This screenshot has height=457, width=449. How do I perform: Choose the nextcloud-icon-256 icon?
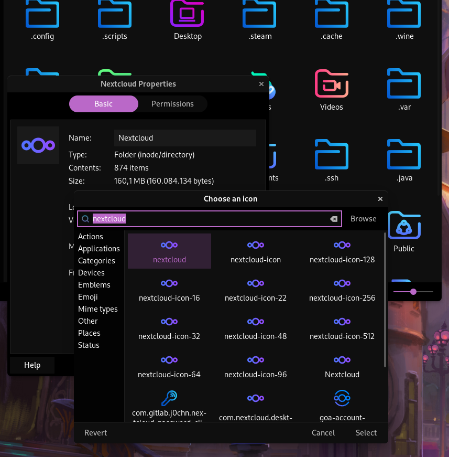(x=342, y=289)
